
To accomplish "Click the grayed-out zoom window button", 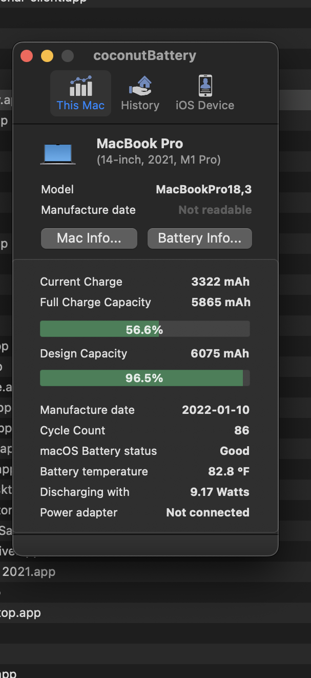I will pos(68,56).
